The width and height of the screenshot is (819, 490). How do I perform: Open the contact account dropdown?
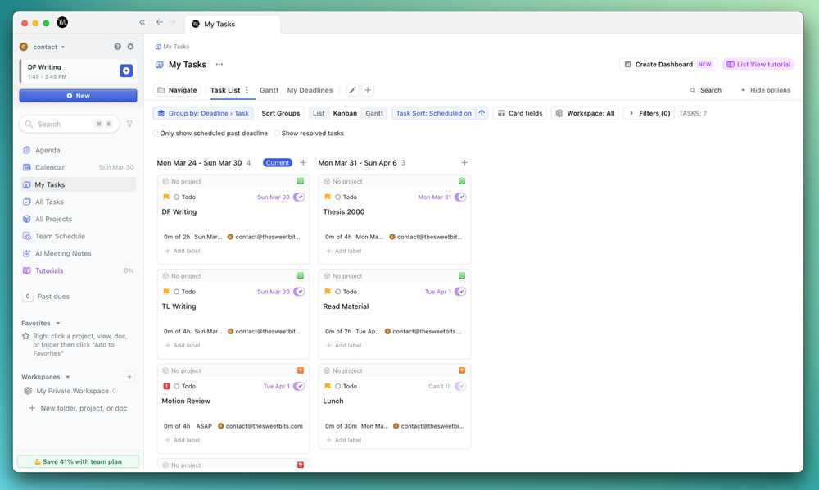pyautogui.click(x=43, y=47)
